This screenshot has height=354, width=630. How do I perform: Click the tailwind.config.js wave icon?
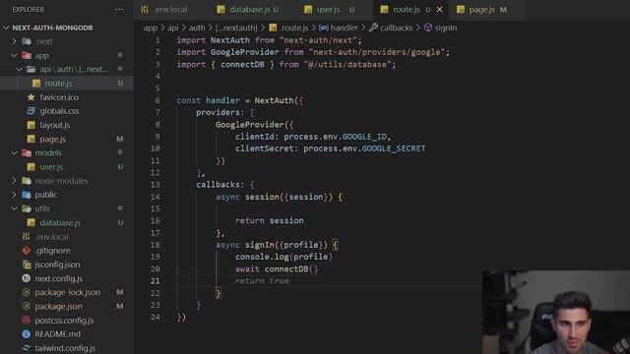click(x=27, y=348)
